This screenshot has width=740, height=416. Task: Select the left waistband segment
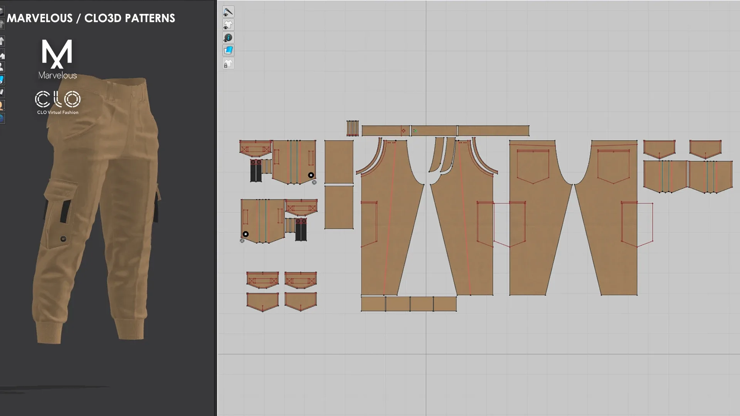click(x=386, y=131)
